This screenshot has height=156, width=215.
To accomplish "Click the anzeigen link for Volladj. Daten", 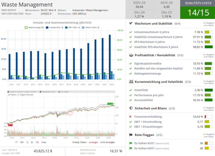I will click(x=94, y=142).
